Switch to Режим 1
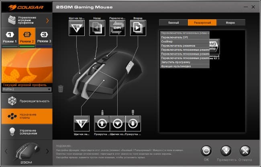Viewport: 261px width, 167px height. click(x=10, y=38)
